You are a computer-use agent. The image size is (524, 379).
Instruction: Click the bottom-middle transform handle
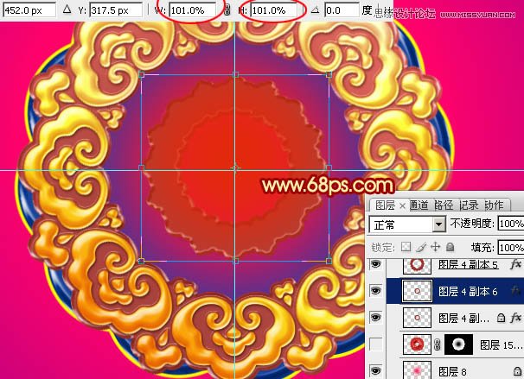point(235,261)
